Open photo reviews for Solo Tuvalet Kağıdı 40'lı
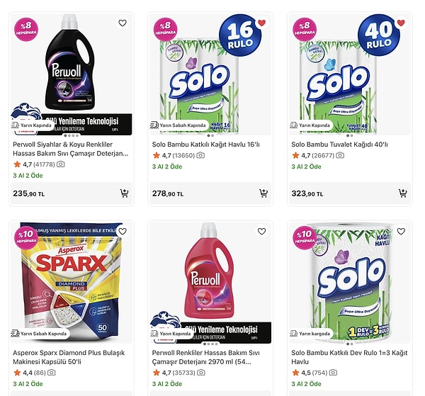 (x=339, y=155)
